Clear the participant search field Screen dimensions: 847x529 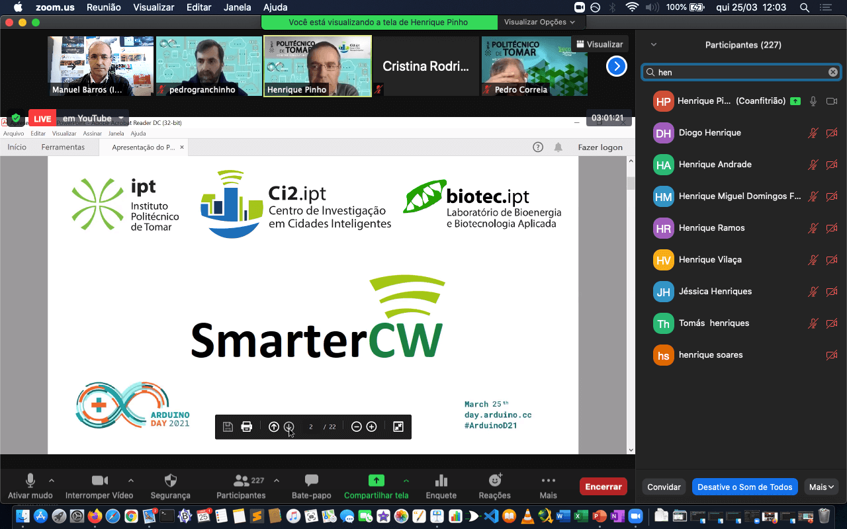click(x=833, y=72)
